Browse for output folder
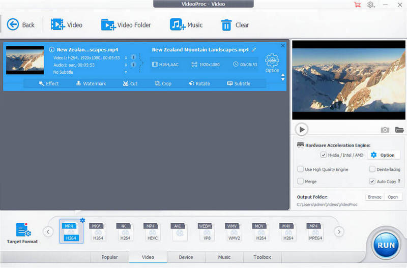The image size is (407, 268). coord(374,197)
